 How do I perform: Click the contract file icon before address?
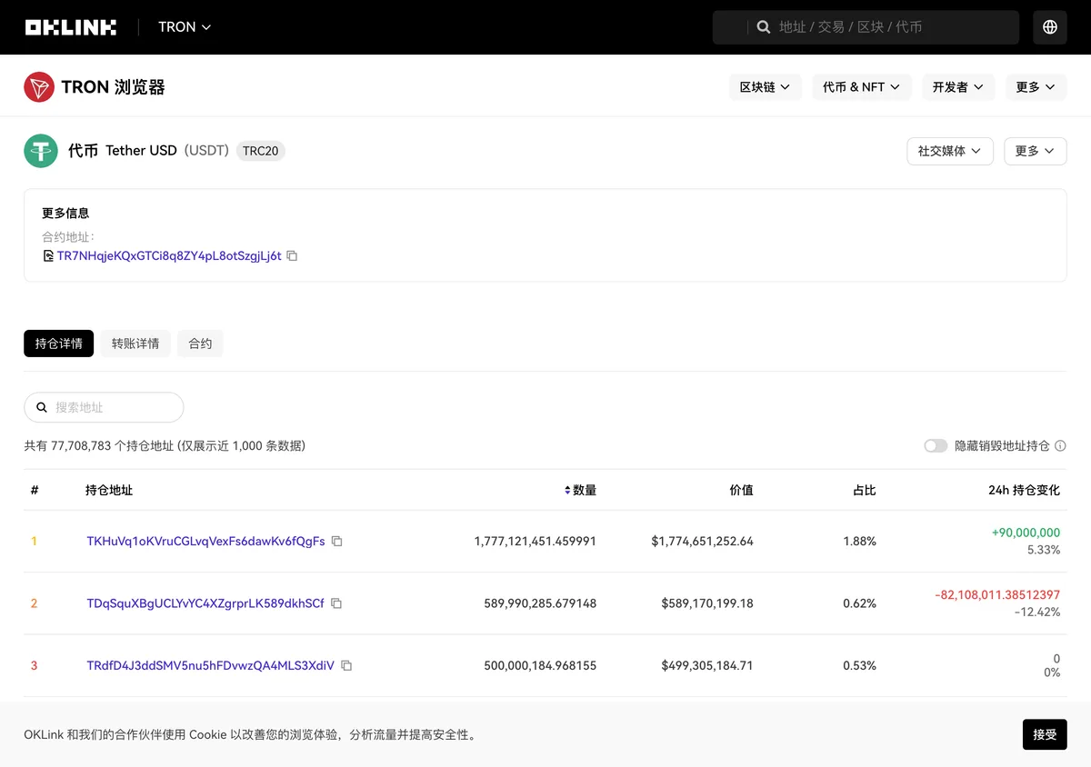coord(48,256)
